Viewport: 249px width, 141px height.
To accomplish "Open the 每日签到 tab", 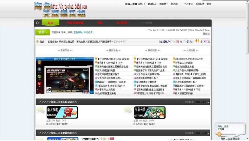I will 122,23.
